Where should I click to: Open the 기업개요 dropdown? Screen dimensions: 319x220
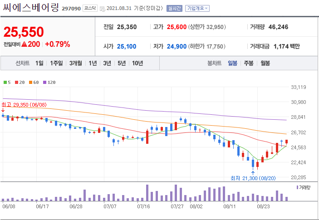(x=197, y=8)
